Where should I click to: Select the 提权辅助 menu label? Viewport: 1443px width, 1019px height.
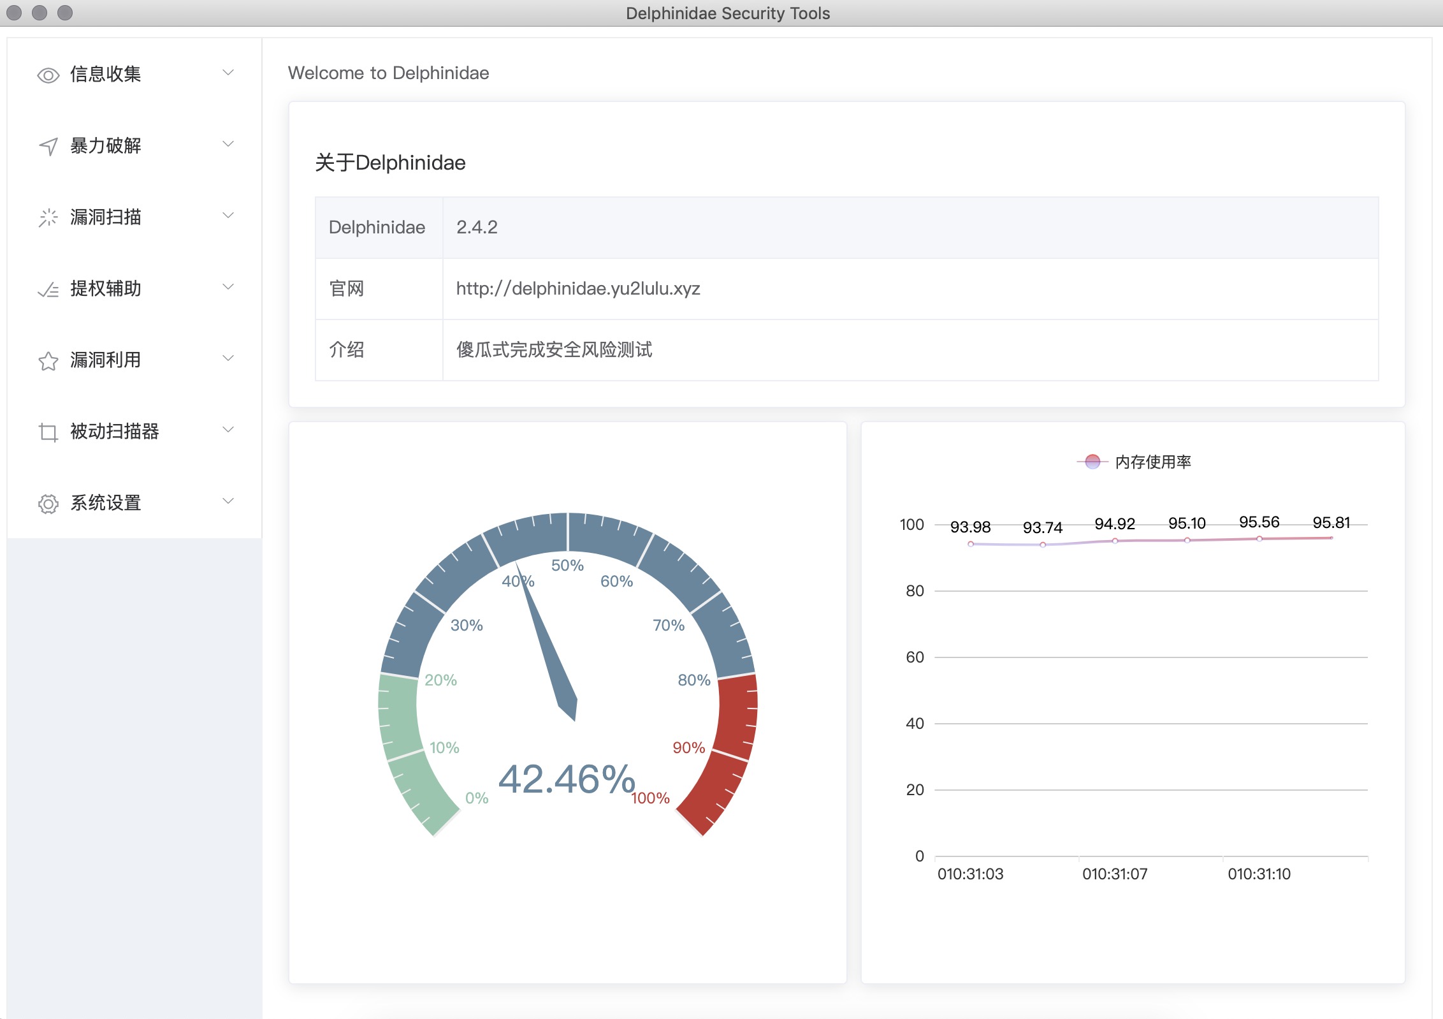click(106, 288)
